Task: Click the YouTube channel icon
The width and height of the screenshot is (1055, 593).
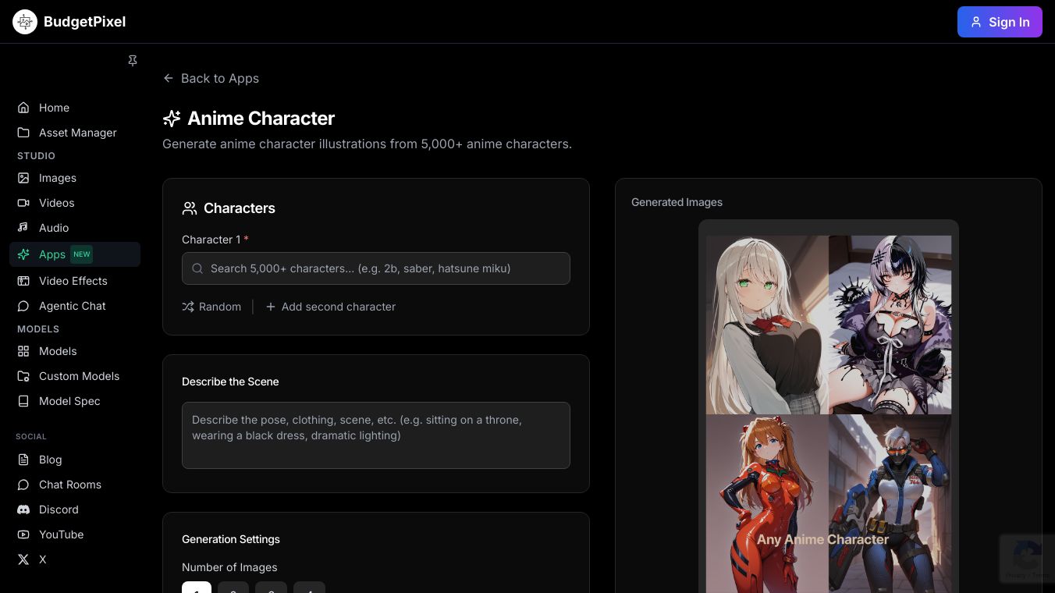Action: [23, 534]
